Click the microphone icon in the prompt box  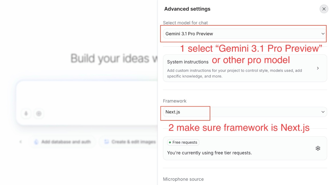(x=26, y=113)
